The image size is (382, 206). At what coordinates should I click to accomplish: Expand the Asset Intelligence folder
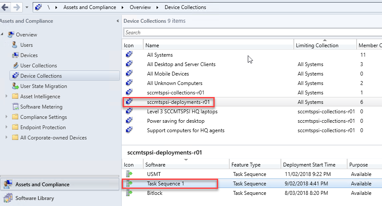(x=6, y=97)
